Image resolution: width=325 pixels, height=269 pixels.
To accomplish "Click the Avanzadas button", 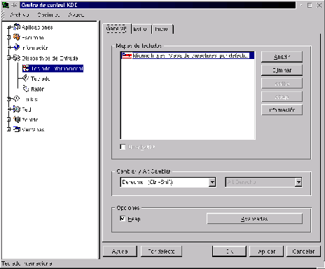I will [254, 218].
